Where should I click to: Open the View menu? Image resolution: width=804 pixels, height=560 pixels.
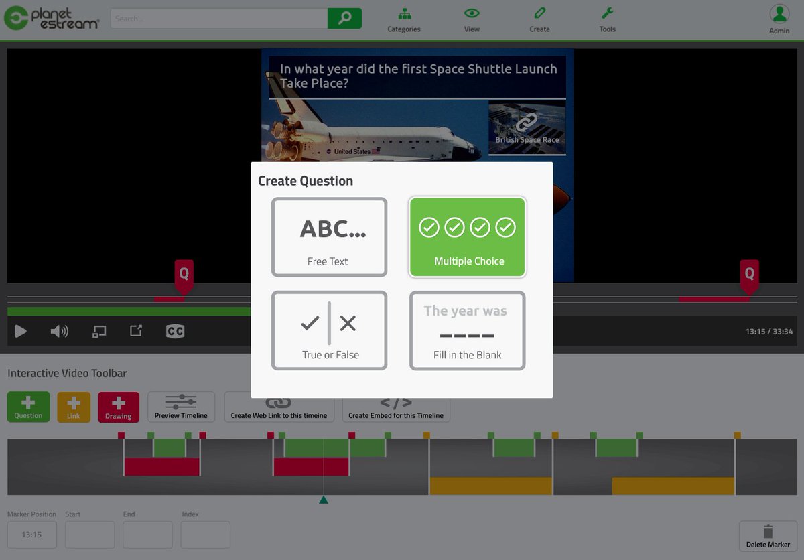[x=472, y=18]
